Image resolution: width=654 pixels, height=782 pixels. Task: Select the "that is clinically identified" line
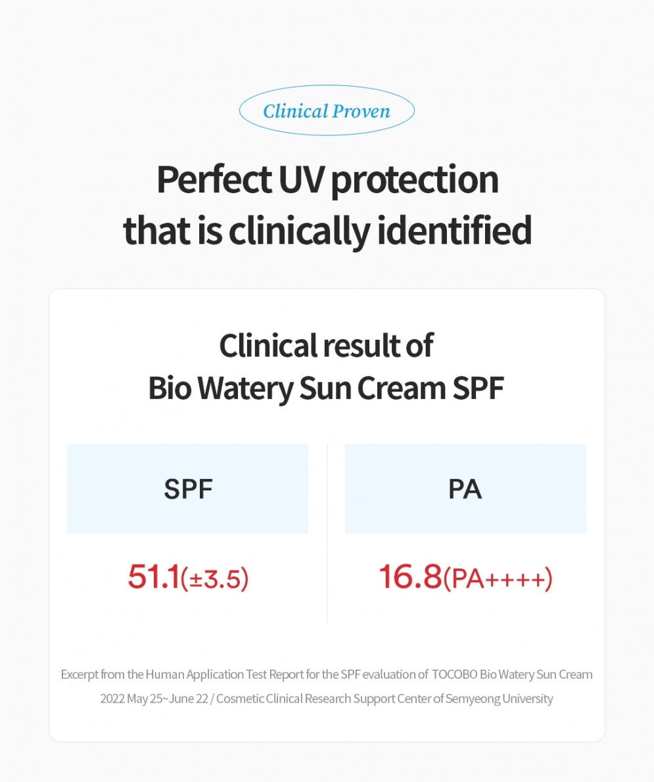(x=327, y=231)
